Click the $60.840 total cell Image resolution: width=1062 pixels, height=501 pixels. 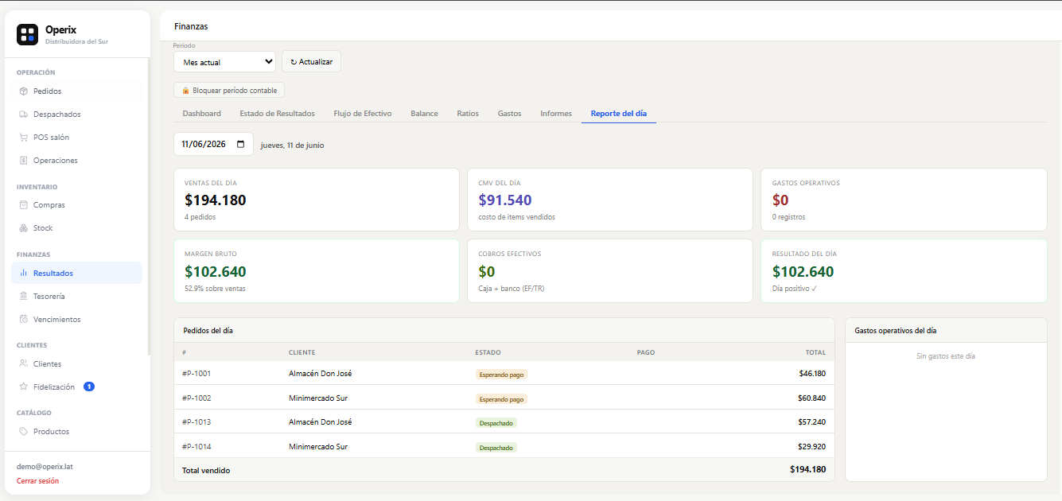coord(812,398)
